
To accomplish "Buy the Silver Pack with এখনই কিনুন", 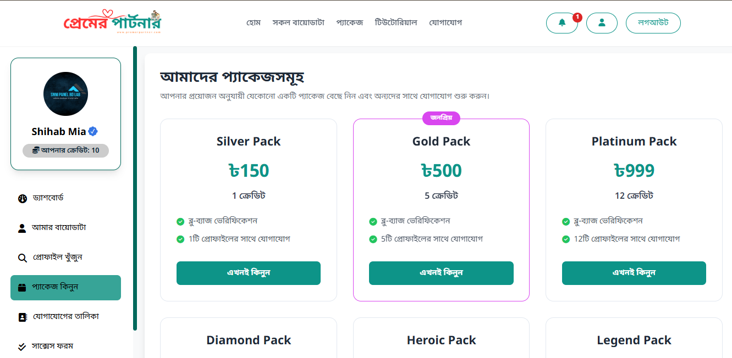I will [249, 273].
